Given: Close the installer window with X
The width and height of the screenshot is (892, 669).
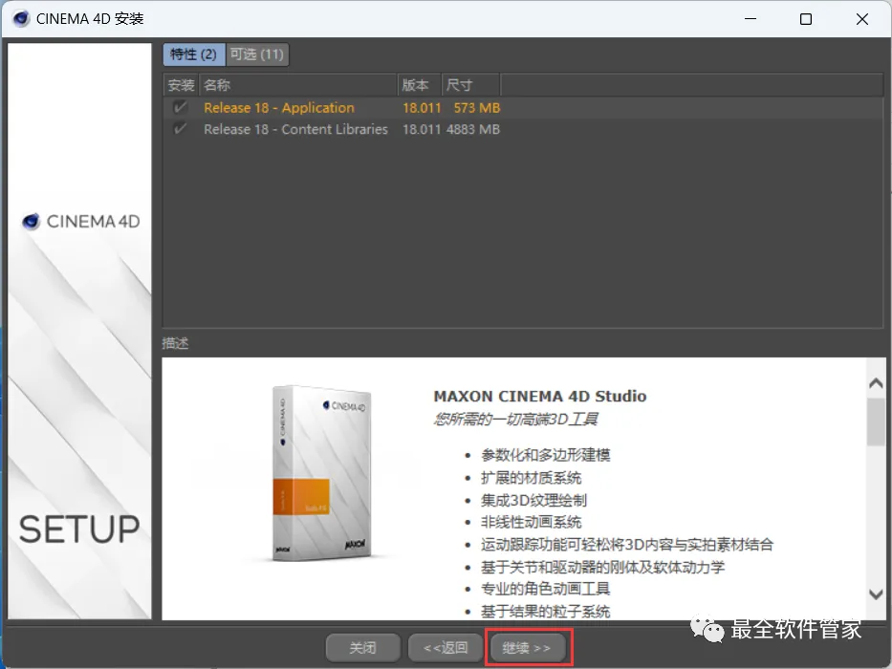Looking at the screenshot, I should pyautogui.click(x=861, y=19).
